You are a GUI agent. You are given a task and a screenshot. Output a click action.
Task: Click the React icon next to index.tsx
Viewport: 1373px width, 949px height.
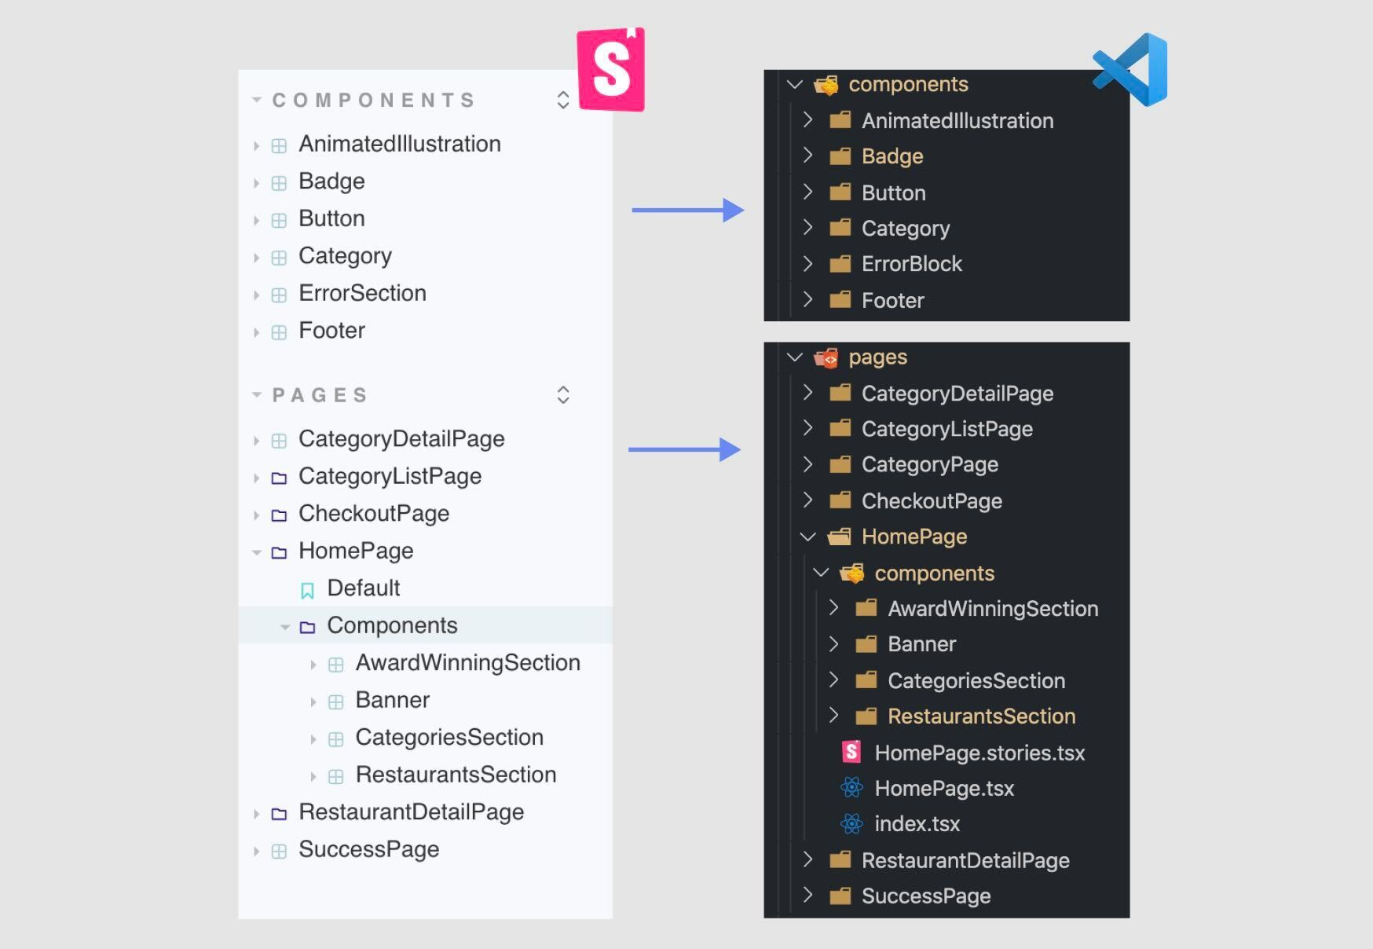click(851, 824)
